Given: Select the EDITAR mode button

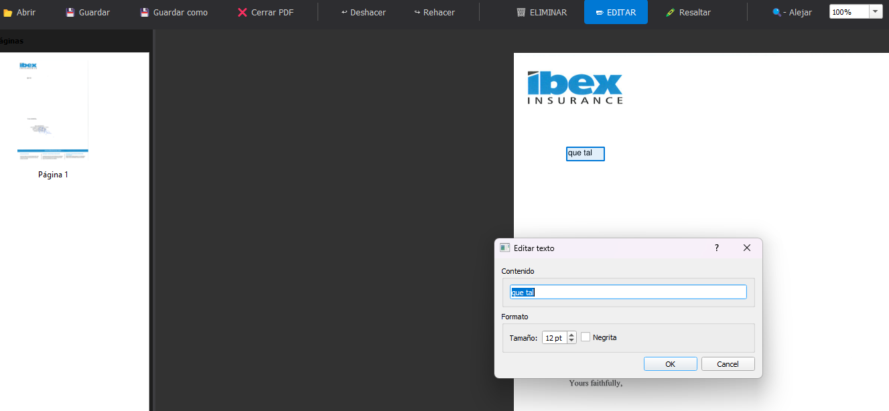Looking at the screenshot, I should coord(616,12).
